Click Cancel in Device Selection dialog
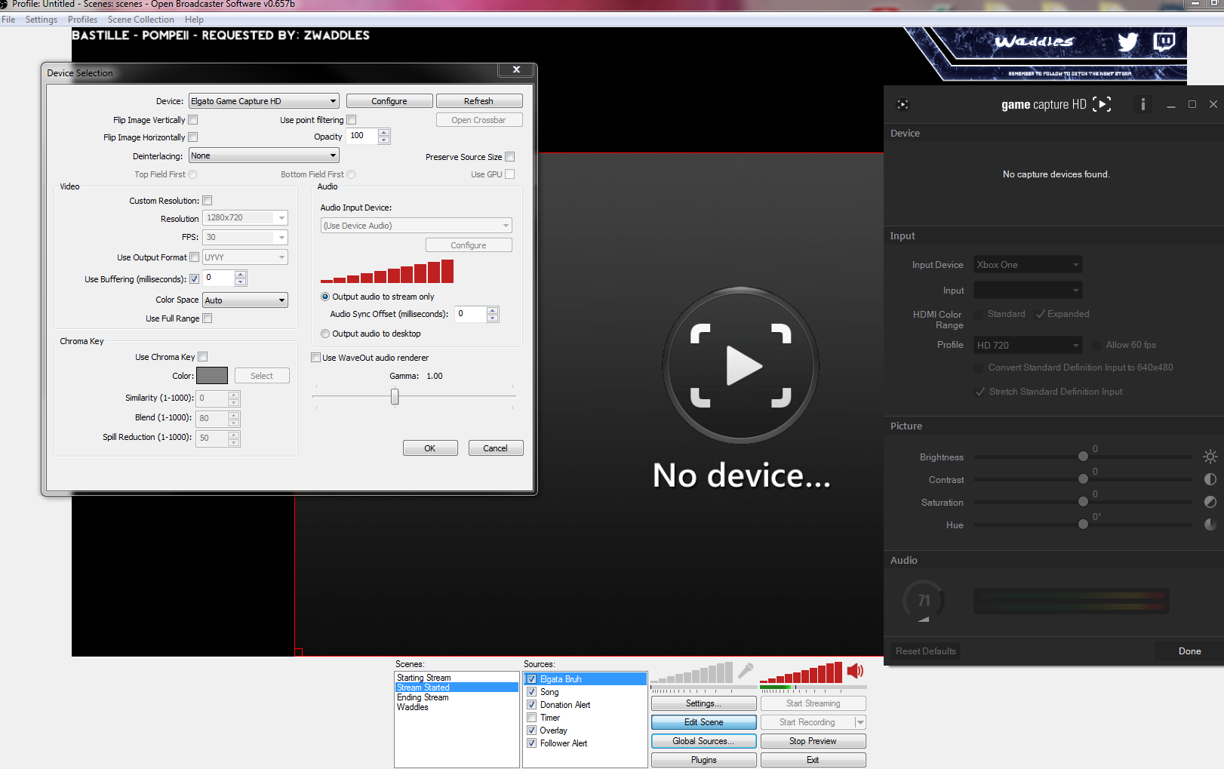The width and height of the screenshot is (1224, 769). coord(496,448)
